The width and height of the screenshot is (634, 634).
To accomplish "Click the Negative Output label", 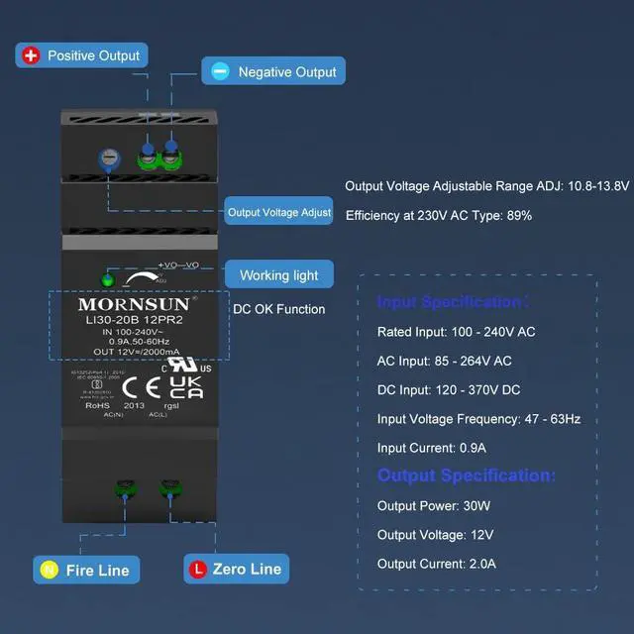I will click(x=273, y=70).
